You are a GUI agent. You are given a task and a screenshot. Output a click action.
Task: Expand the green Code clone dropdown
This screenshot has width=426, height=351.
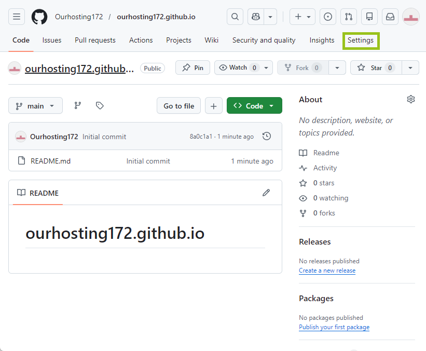[x=254, y=105]
